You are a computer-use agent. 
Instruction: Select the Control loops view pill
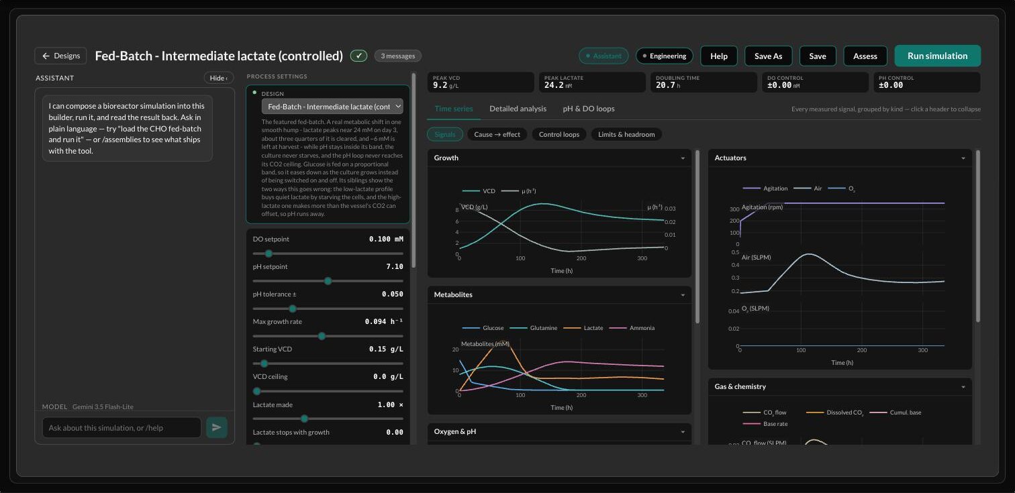[559, 134]
